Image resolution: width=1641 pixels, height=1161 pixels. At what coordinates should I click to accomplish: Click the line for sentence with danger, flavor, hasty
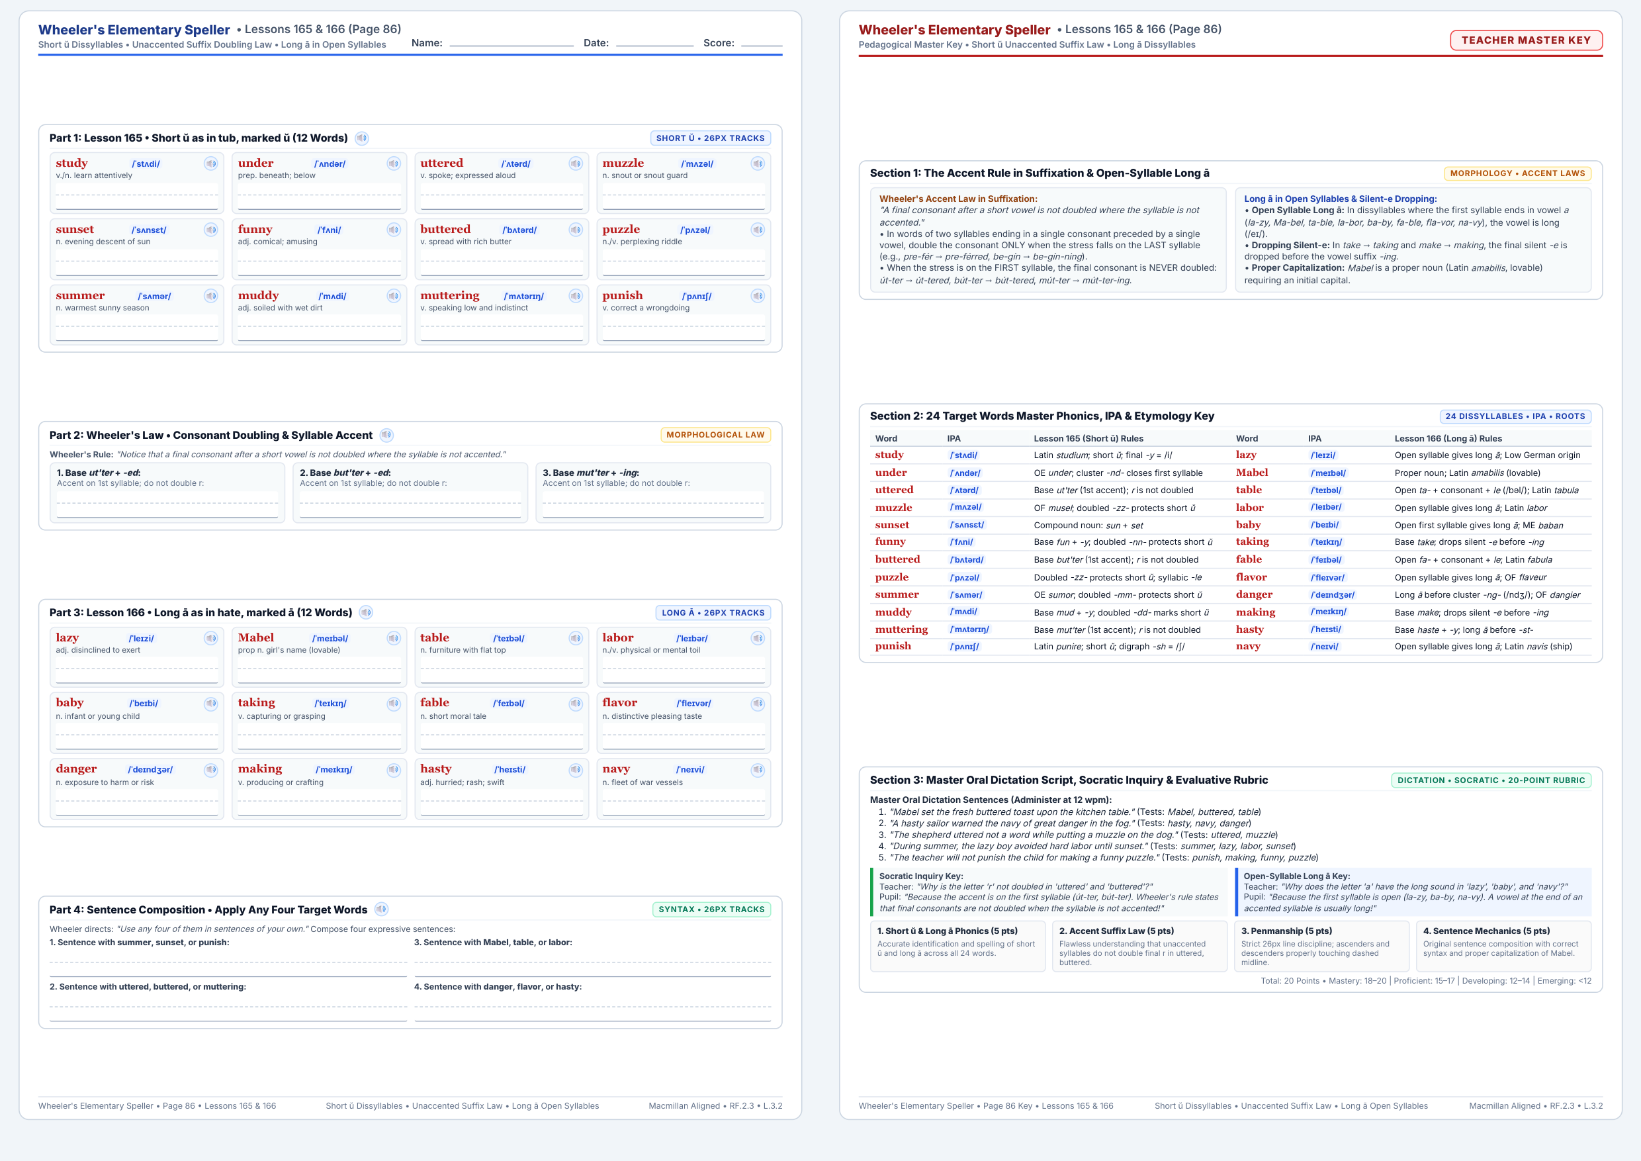[x=592, y=1007]
